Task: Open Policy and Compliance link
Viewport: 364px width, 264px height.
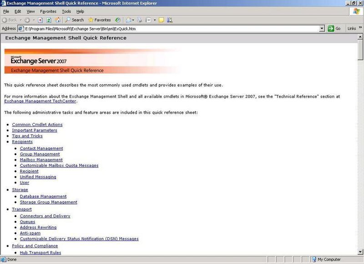Action: click(x=35, y=246)
